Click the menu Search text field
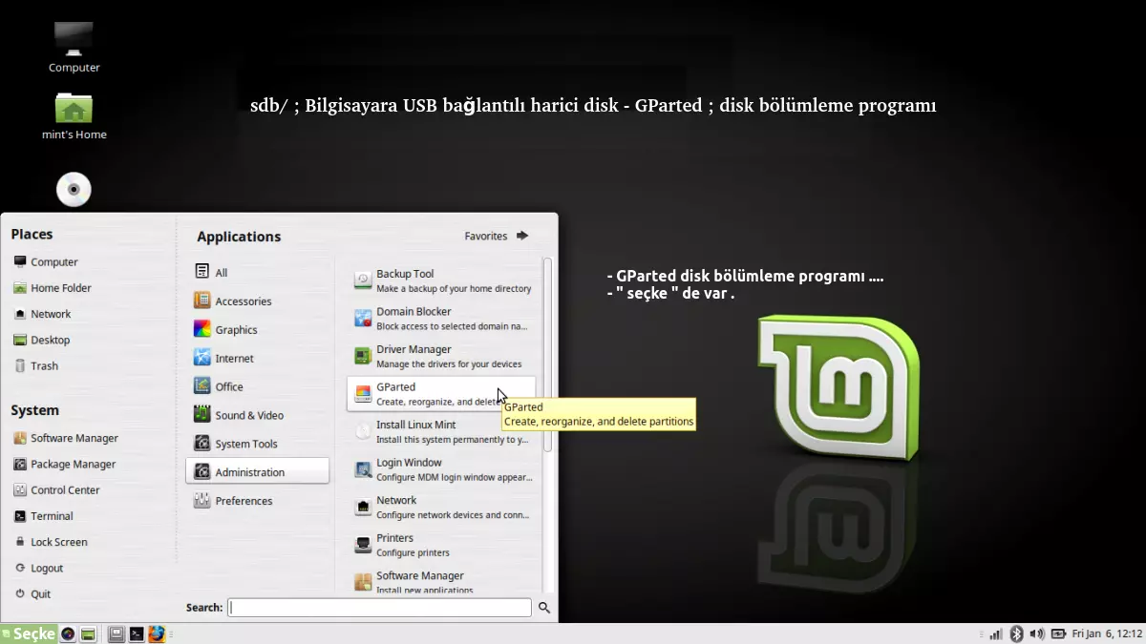1146x644 pixels. pos(379,607)
